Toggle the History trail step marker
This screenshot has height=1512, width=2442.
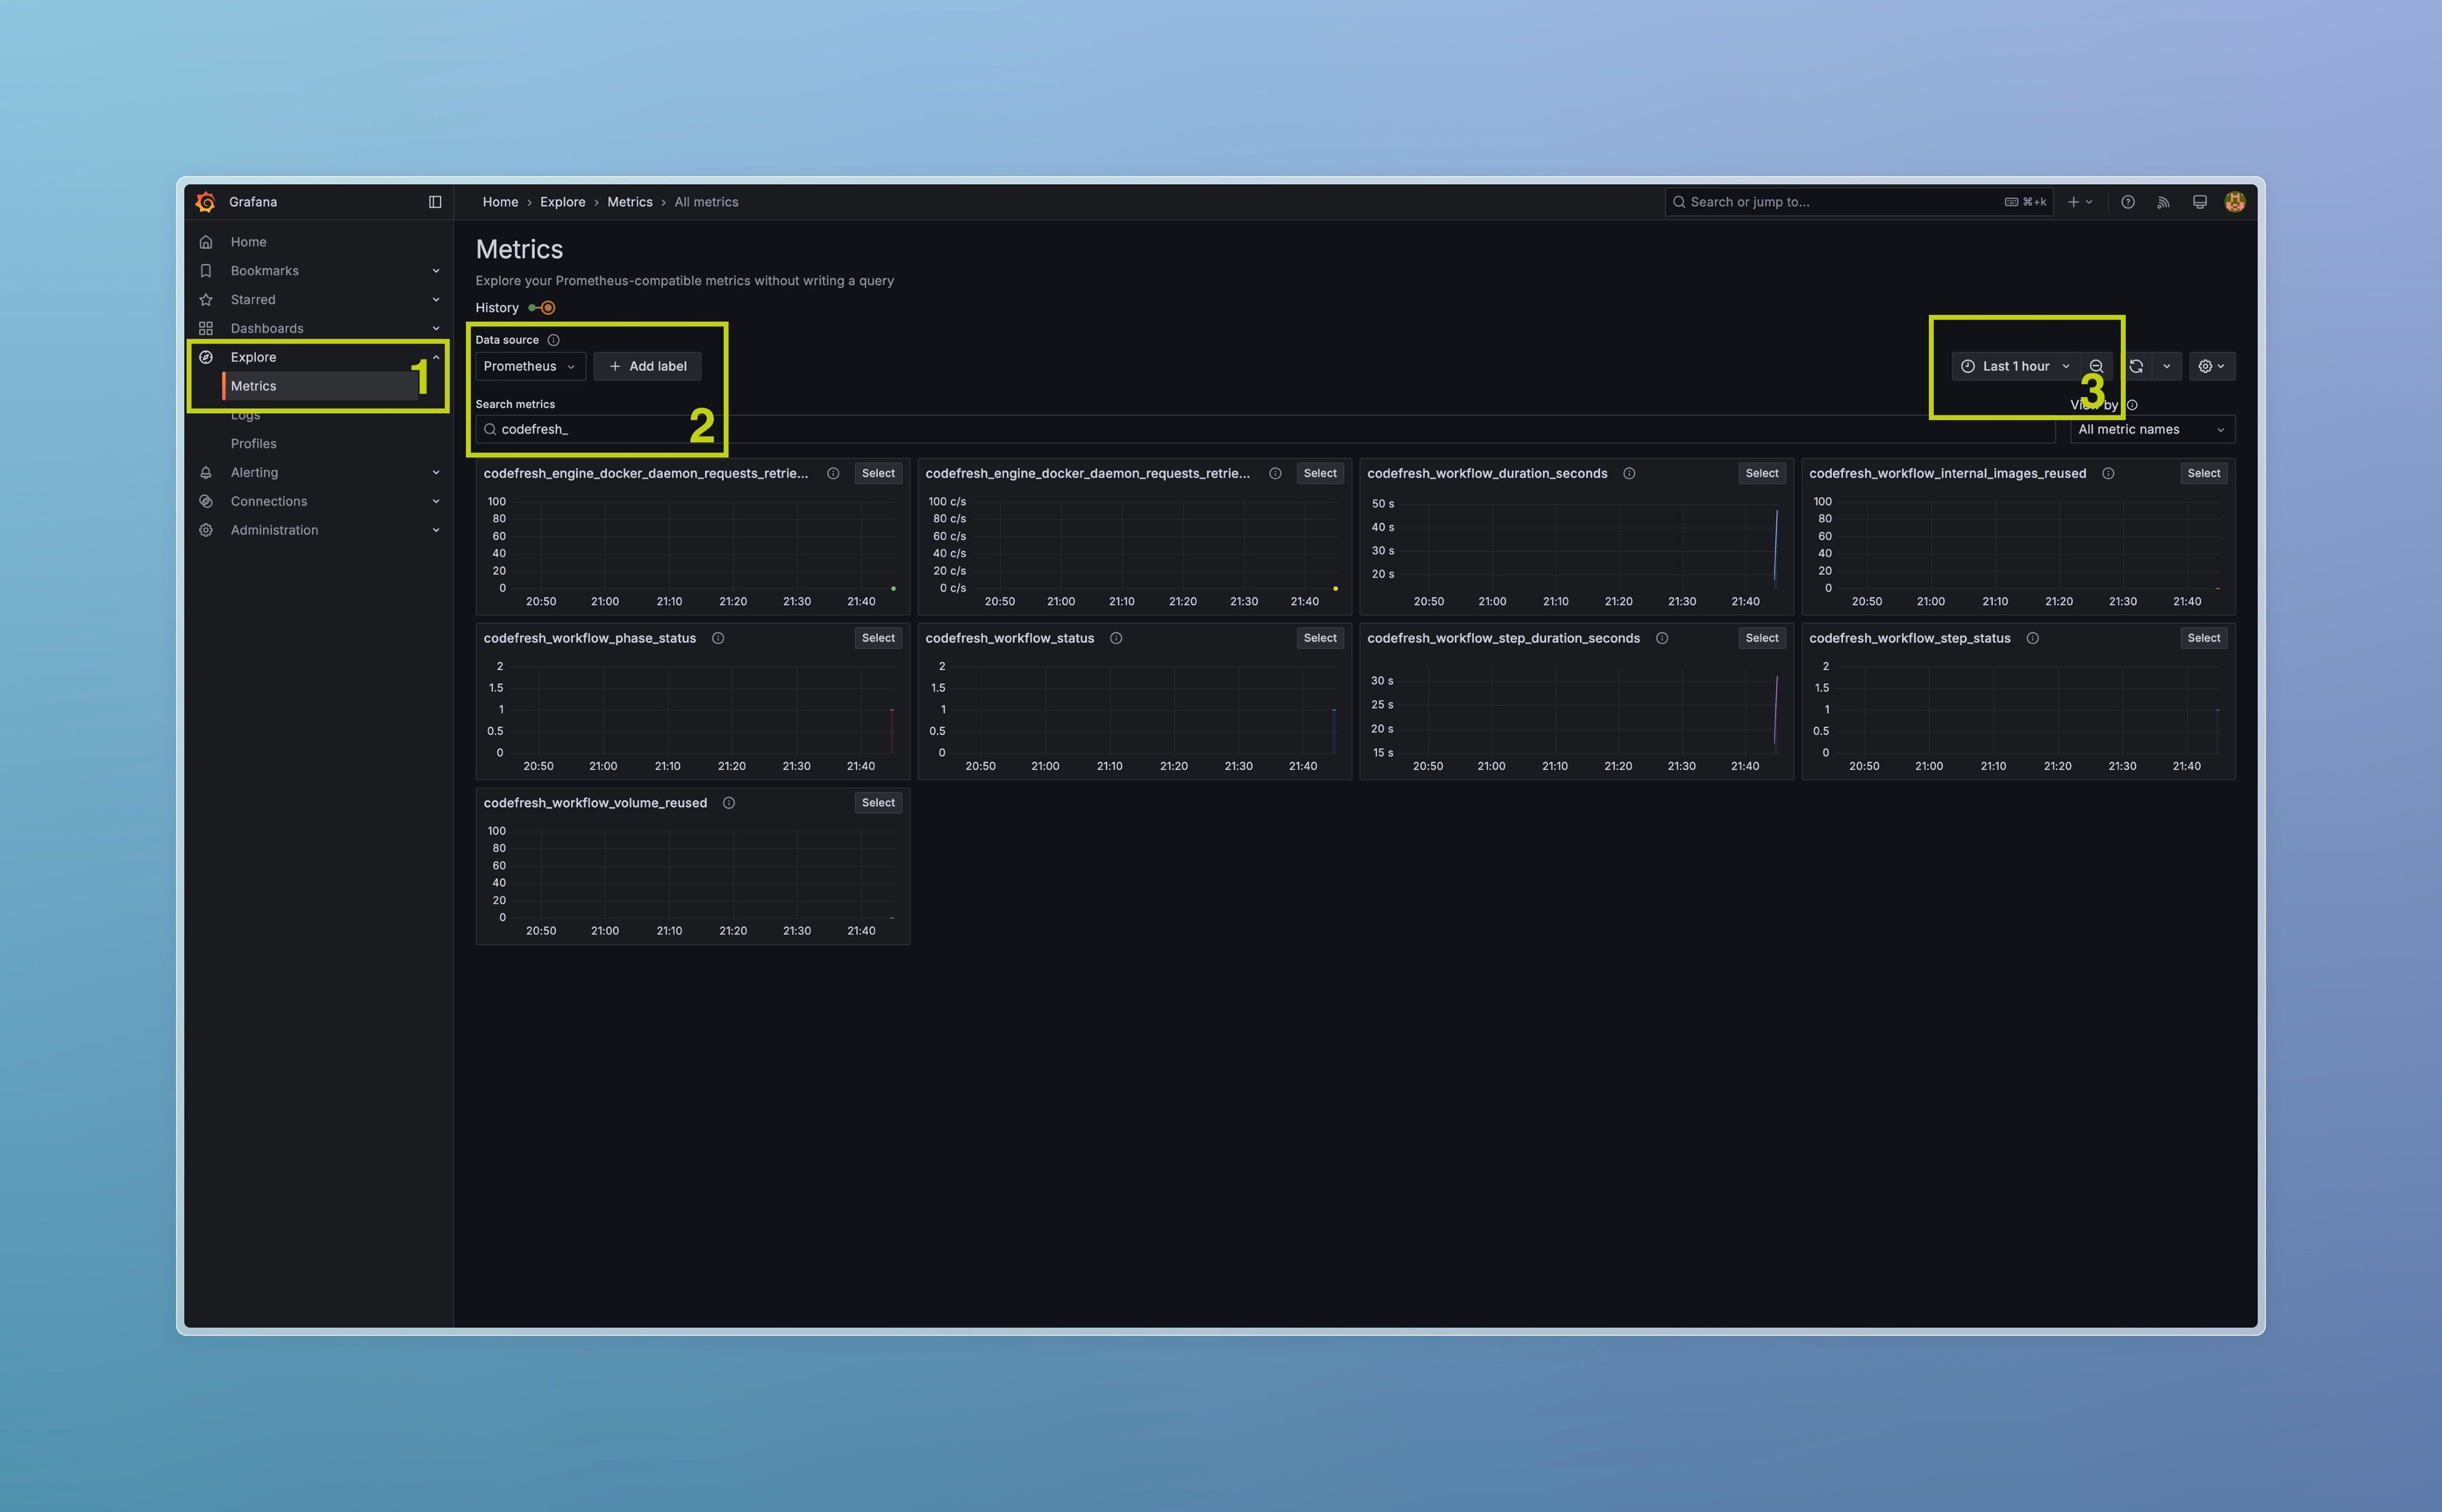tap(547, 308)
